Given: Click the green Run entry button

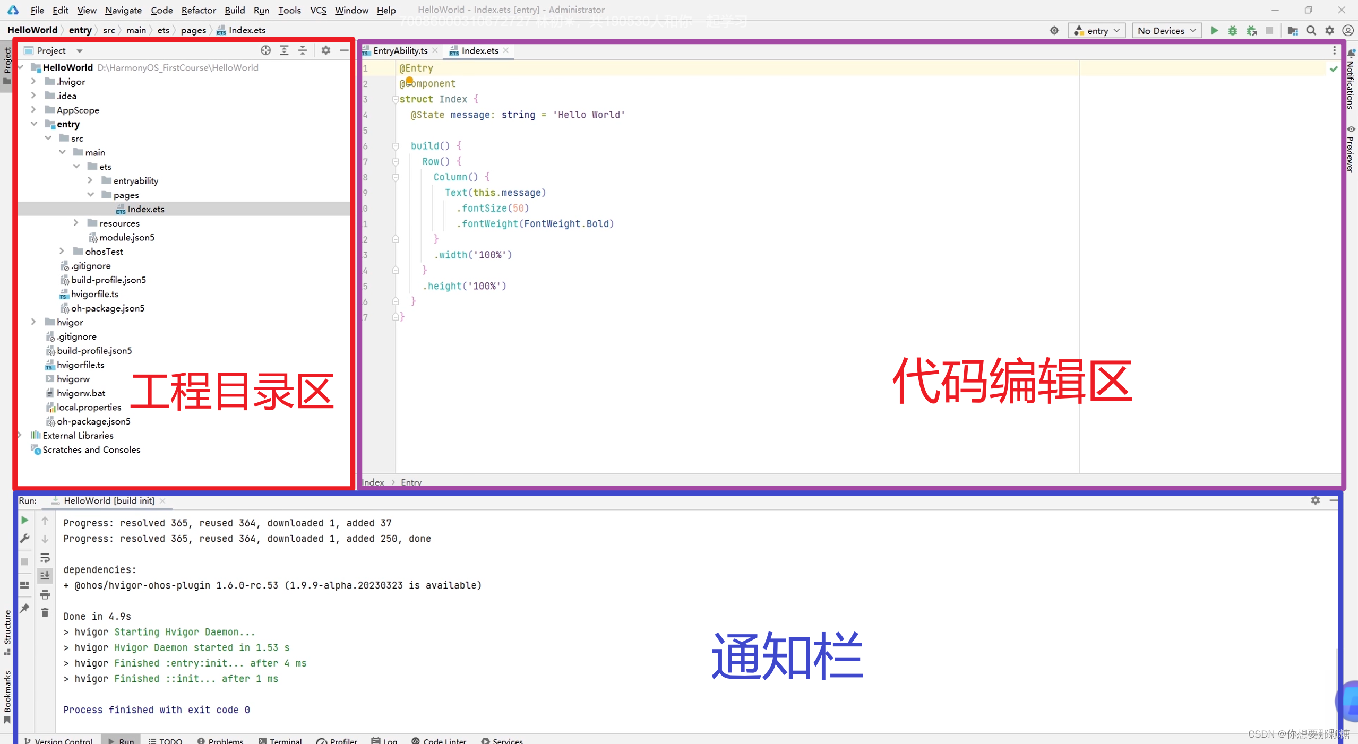Looking at the screenshot, I should point(1214,31).
